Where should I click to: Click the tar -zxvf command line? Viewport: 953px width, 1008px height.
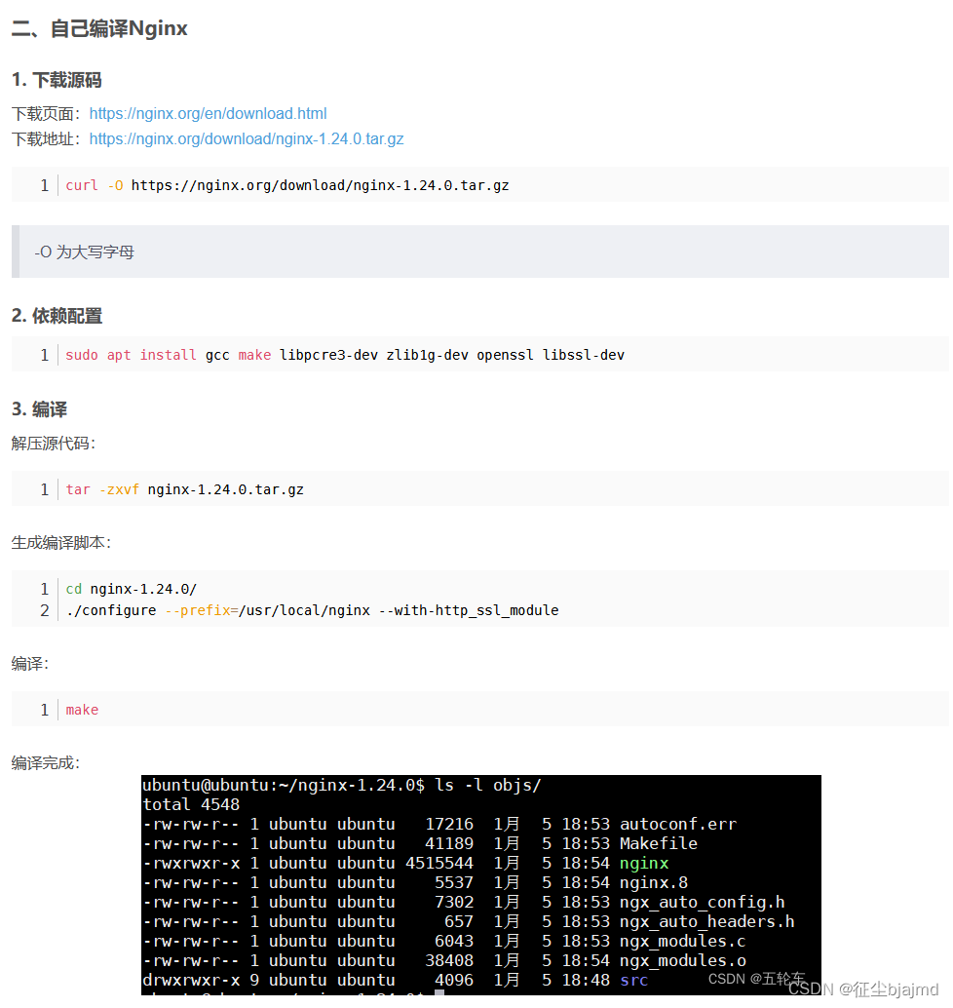click(x=184, y=489)
